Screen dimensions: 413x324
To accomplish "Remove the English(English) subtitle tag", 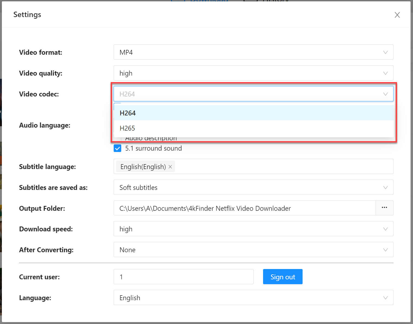I will (170, 167).
